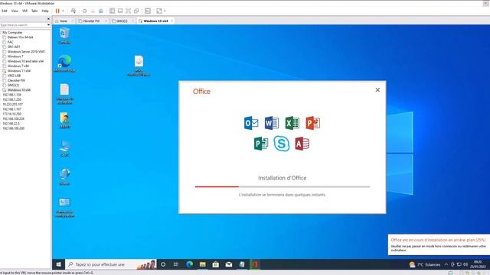Click the stretch guest display icon
Image resolution: width=490 pixels, height=275 pixels.
coord(159,11)
